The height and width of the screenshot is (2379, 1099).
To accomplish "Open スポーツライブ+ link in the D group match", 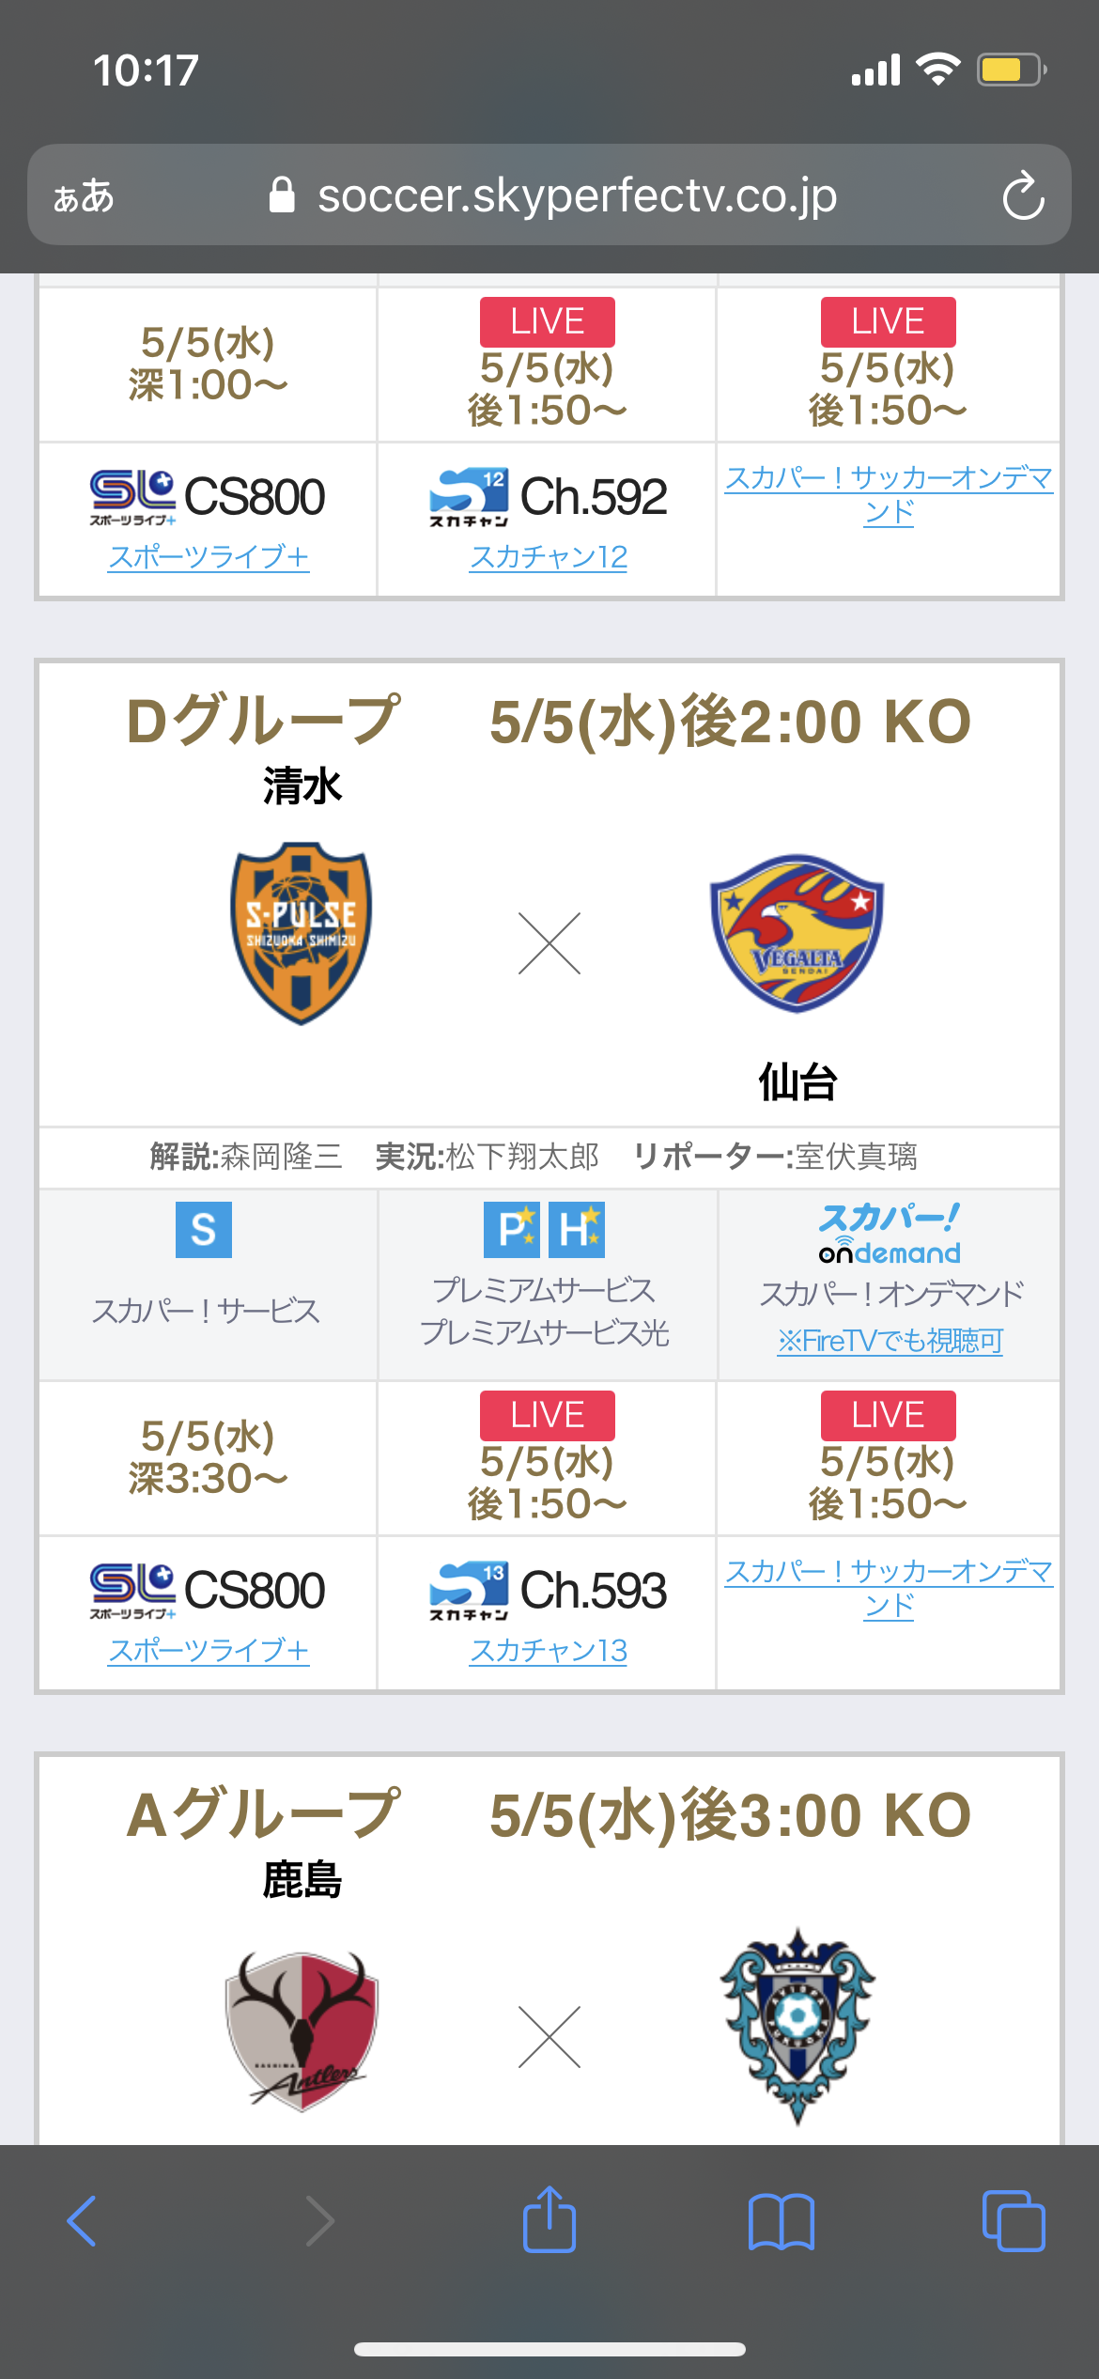I will pos(209,1651).
